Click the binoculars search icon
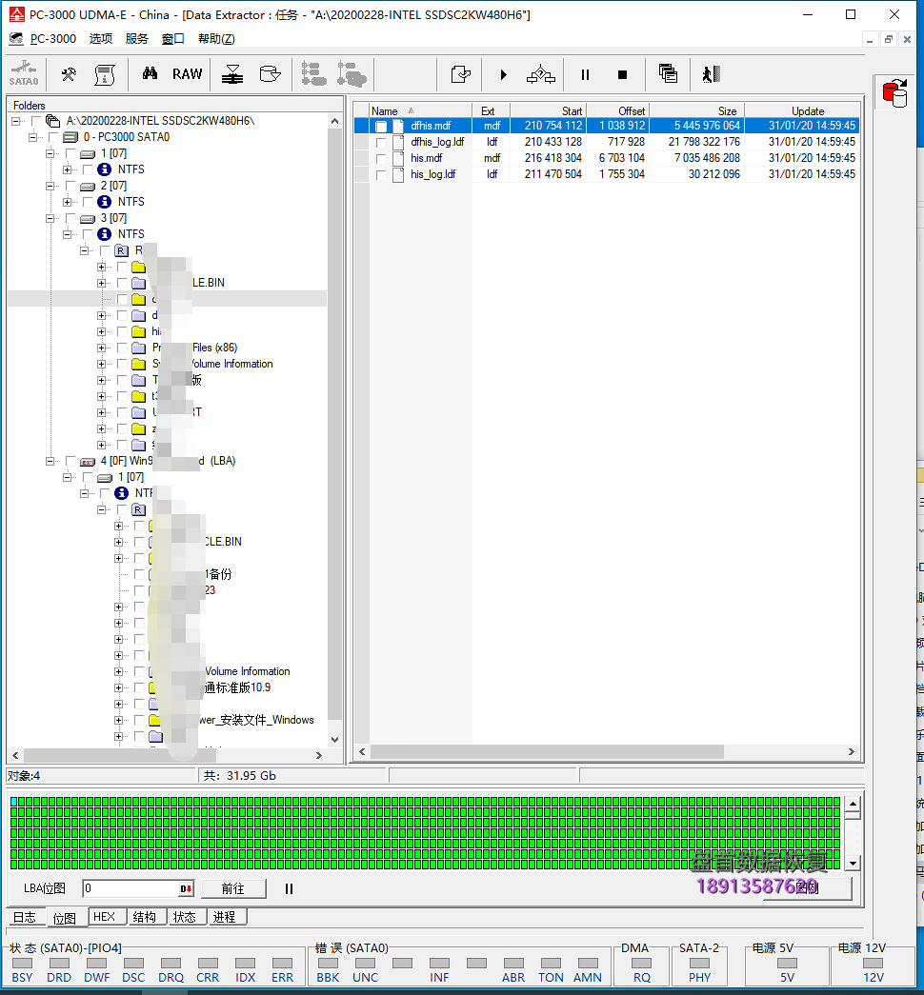The width and height of the screenshot is (924, 995). coord(150,73)
